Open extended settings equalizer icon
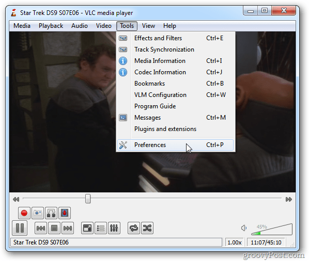The image size is (309, 261). tap(114, 228)
